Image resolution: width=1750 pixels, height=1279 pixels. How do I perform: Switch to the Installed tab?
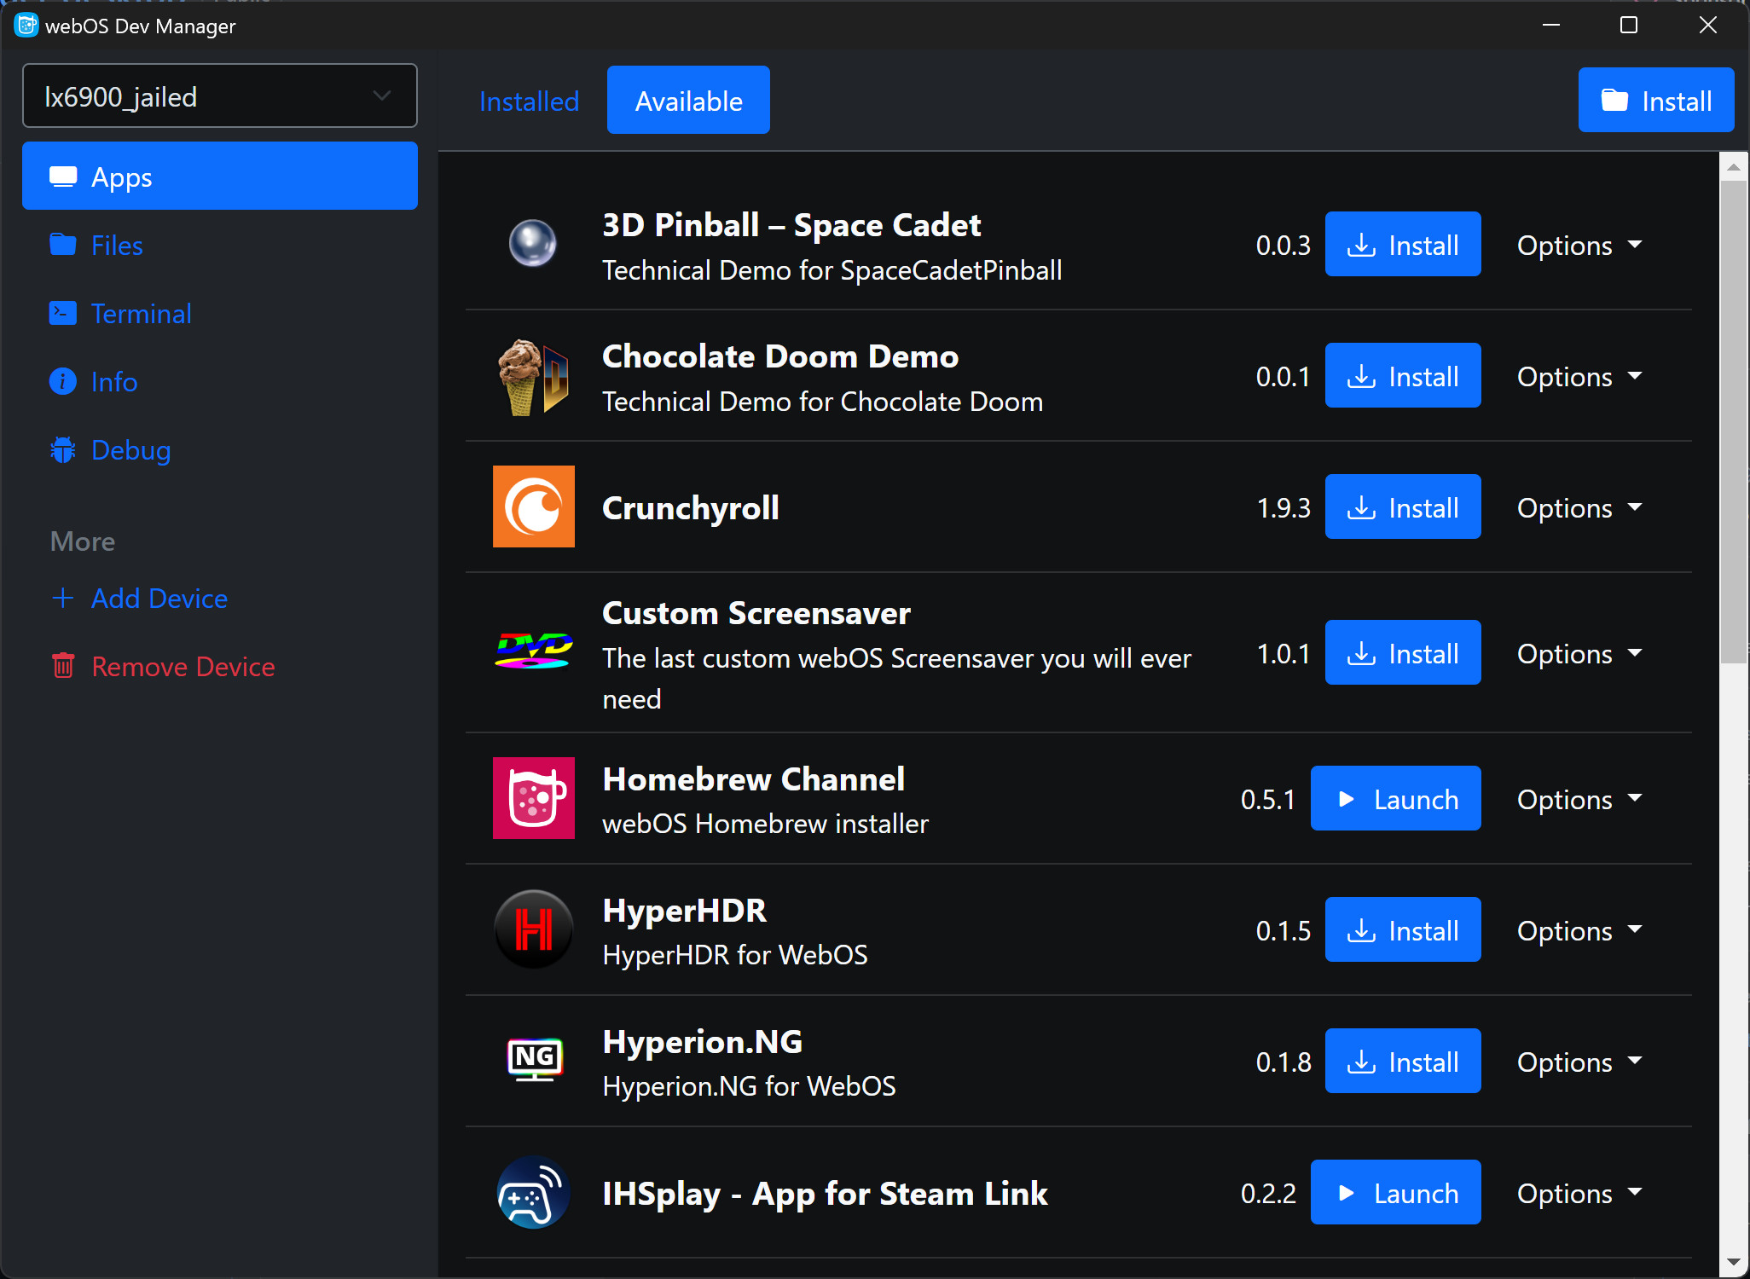tap(529, 101)
